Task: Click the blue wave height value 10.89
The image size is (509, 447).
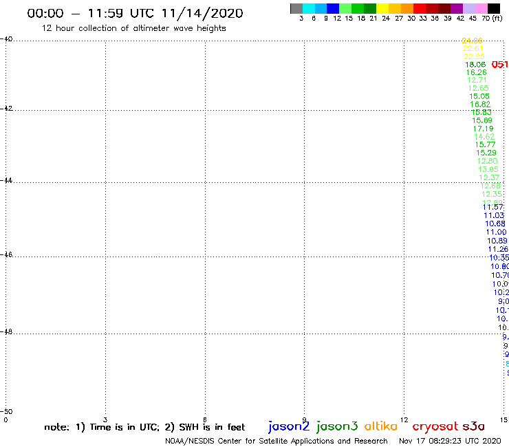Action: [497, 241]
